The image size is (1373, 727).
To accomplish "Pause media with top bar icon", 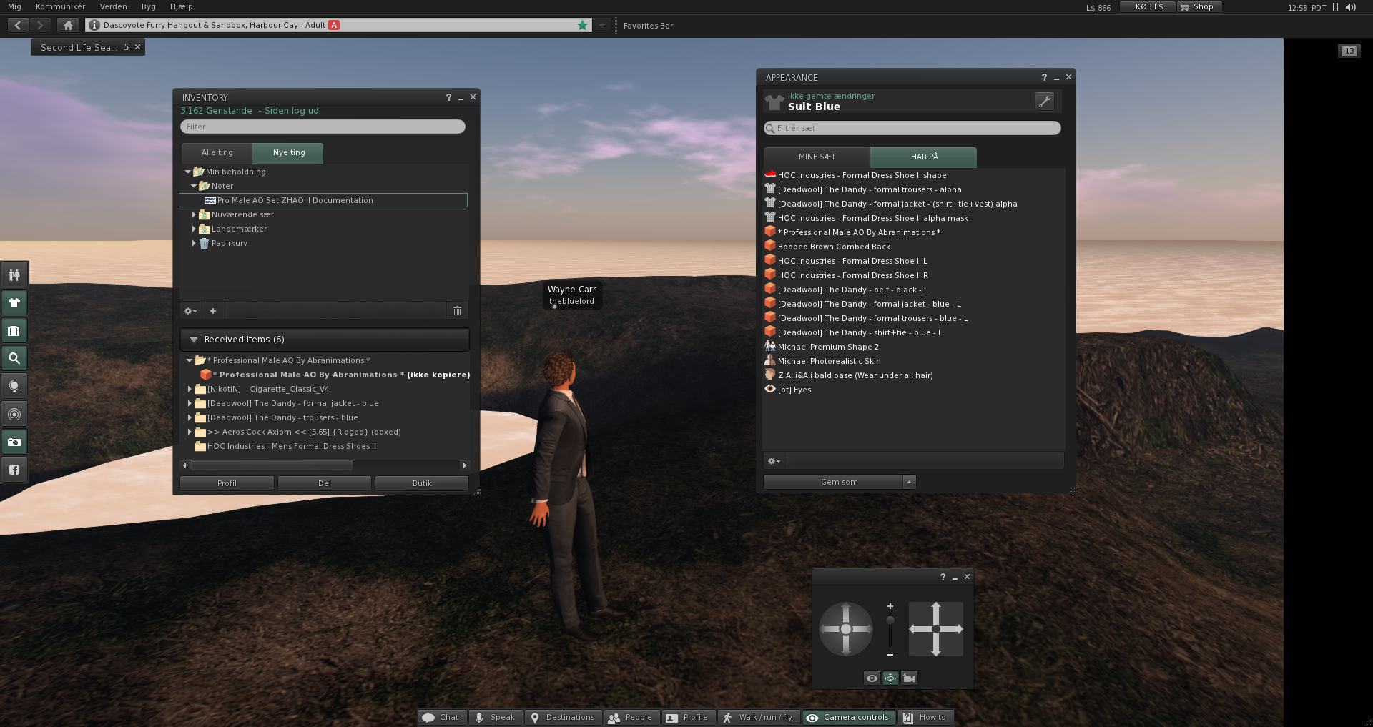I will [x=1335, y=7].
